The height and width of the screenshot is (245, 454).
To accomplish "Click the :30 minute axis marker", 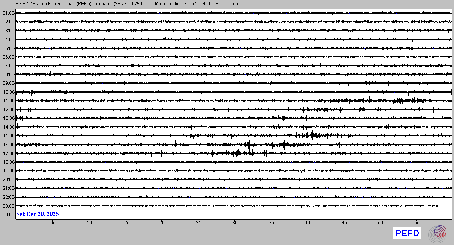I will [x=234, y=223].
